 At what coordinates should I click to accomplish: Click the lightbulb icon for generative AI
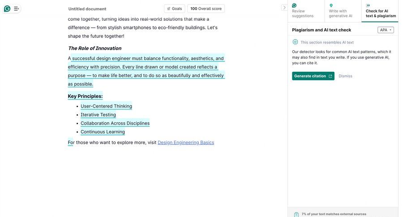click(x=331, y=5)
